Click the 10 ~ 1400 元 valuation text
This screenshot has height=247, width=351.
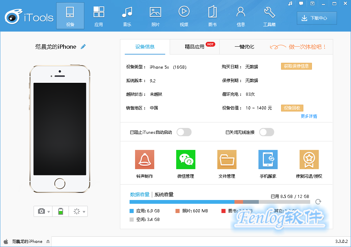click(259, 108)
